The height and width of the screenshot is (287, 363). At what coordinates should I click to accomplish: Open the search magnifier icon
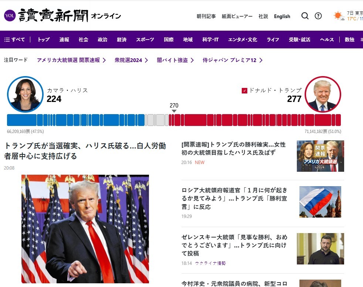click(305, 16)
